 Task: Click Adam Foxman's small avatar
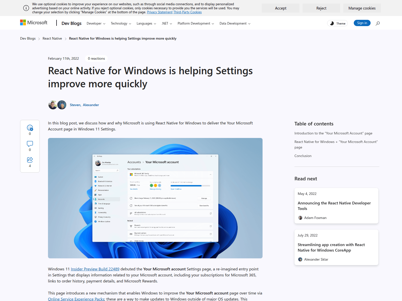click(300, 218)
